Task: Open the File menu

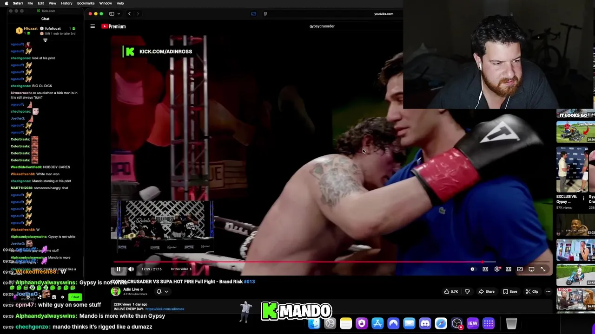Action: 30,3
